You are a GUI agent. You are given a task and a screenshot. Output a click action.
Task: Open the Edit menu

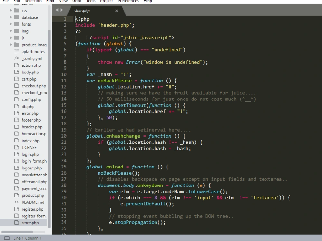pyautogui.click(x=17, y=1)
